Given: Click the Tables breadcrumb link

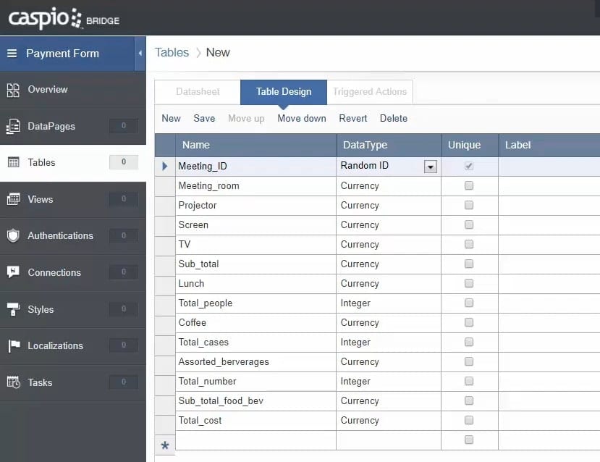Looking at the screenshot, I should pos(172,53).
